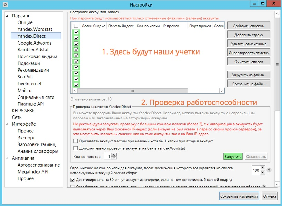Click Добавить строку button
The width and height of the screenshot is (282, 206).
pyautogui.click(x=249, y=35)
